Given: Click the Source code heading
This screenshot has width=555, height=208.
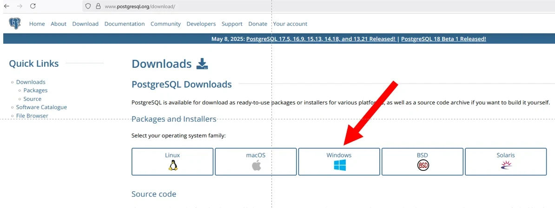Looking at the screenshot, I should click(153, 194).
